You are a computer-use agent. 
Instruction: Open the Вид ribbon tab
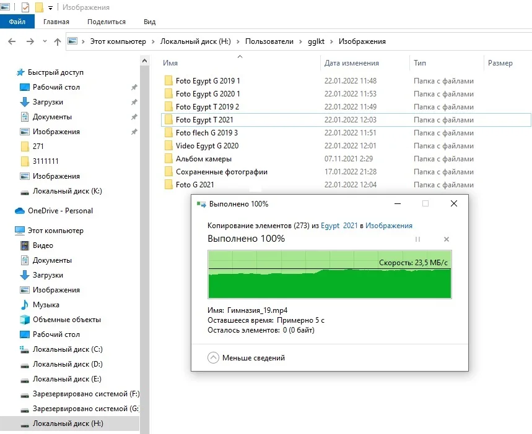pyautogui.click(x=150, y=22)
